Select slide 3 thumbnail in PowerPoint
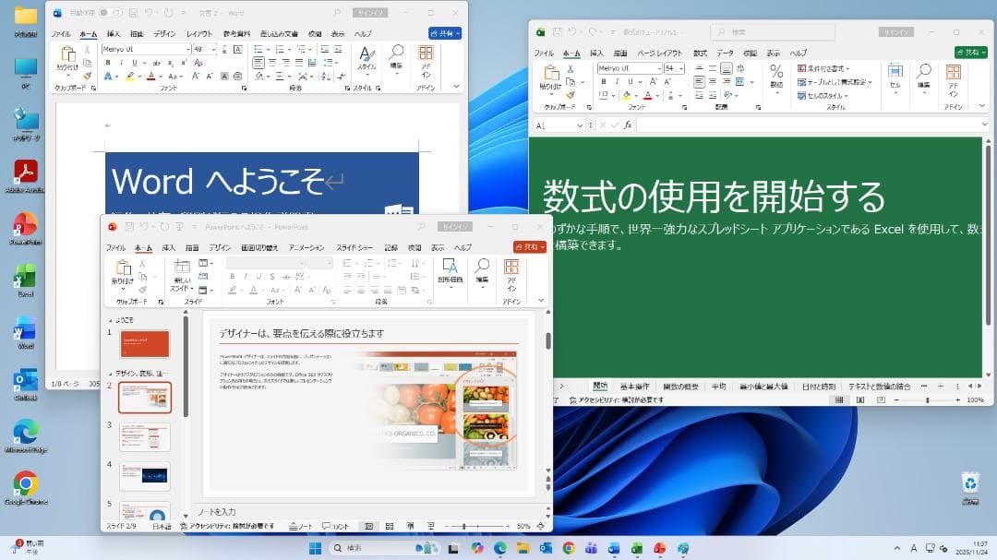The height and width of the screenshot is (560, 997). pos(145,436)
